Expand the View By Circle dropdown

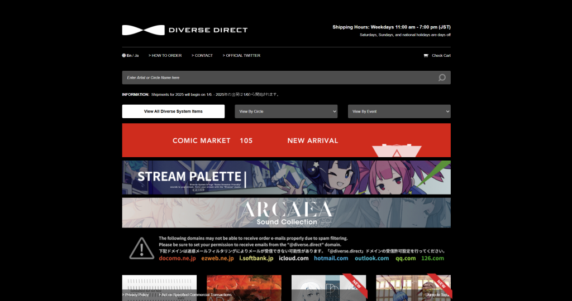pyautogui.click(x=286, y=111)
